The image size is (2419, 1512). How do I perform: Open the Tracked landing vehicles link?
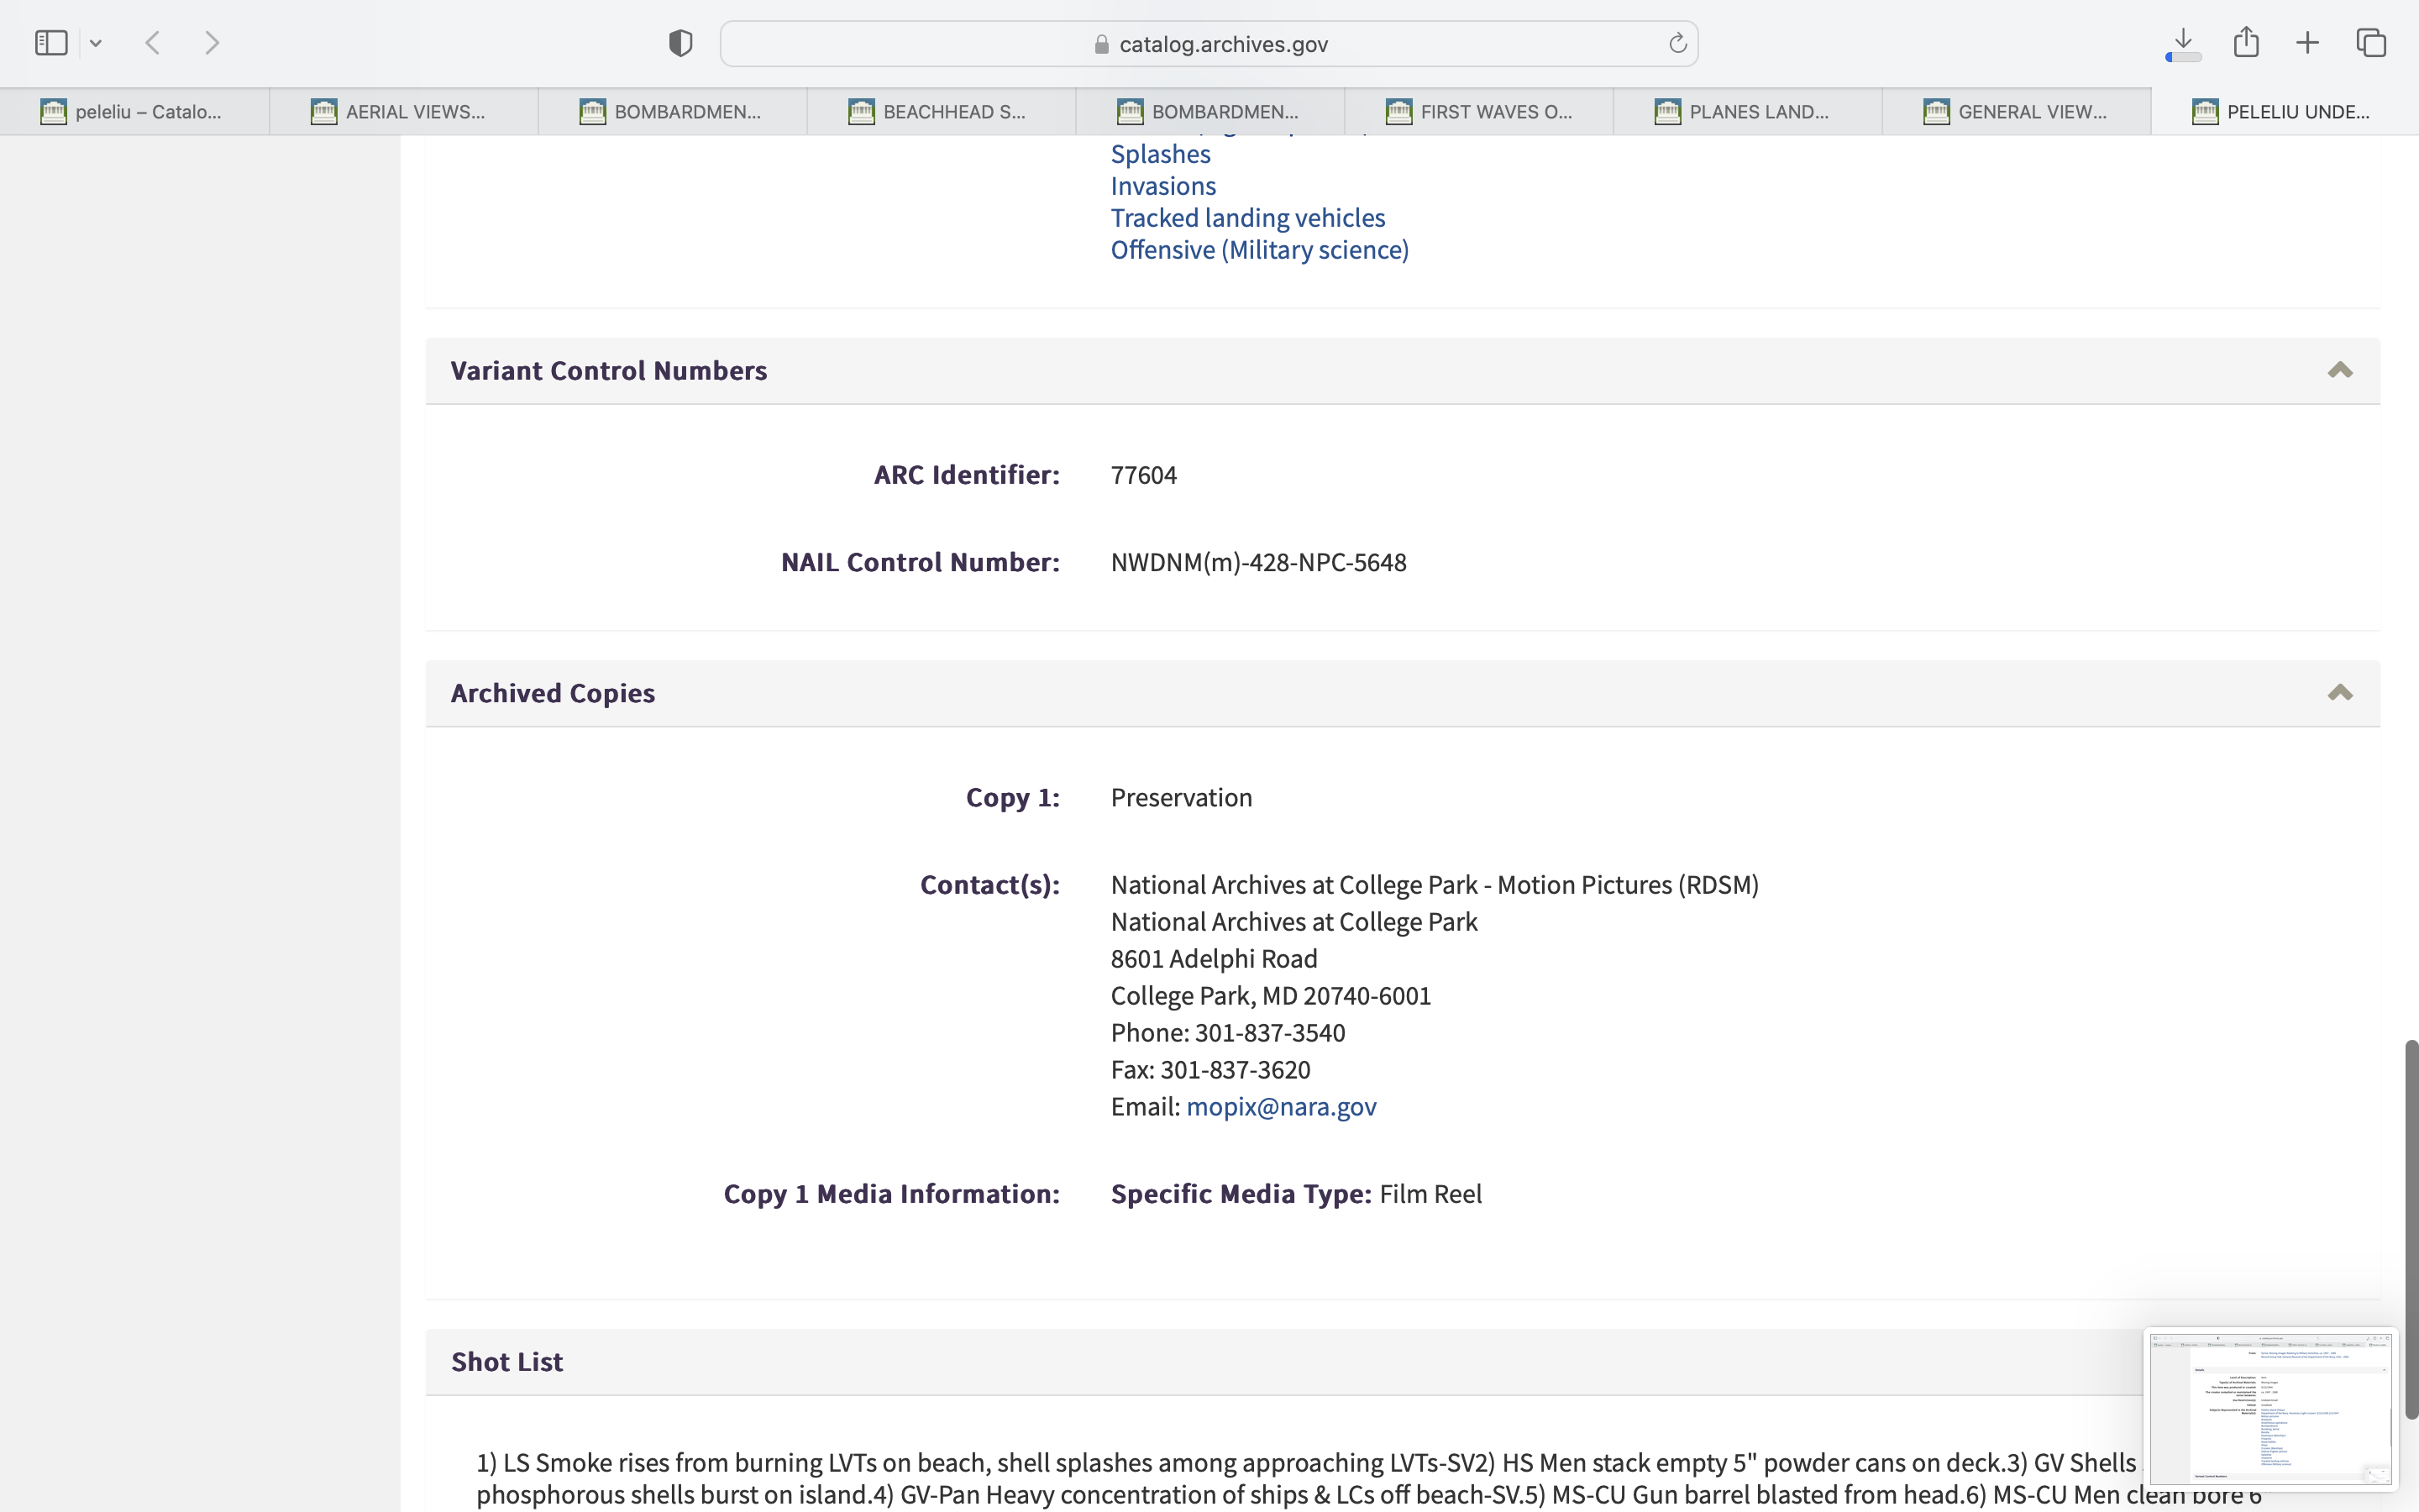tap(1247, 217)
